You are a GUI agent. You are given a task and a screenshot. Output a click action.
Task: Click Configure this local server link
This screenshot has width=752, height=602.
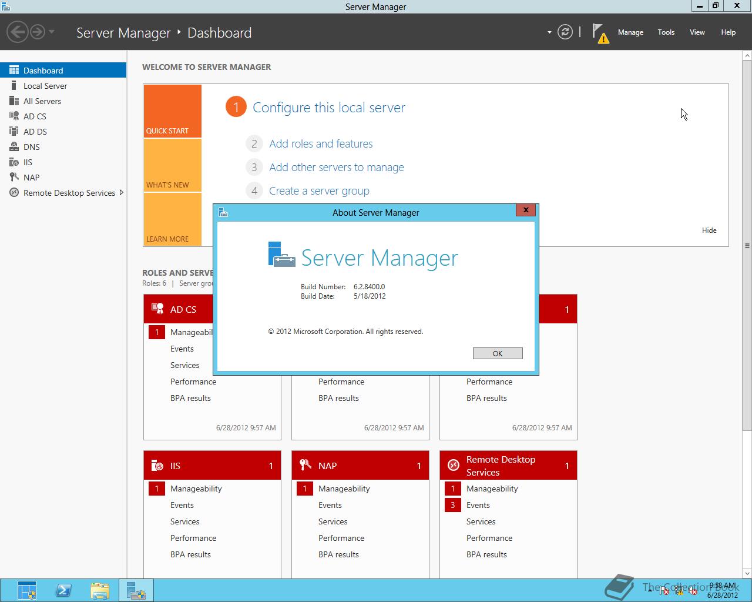tap(329, 108)
